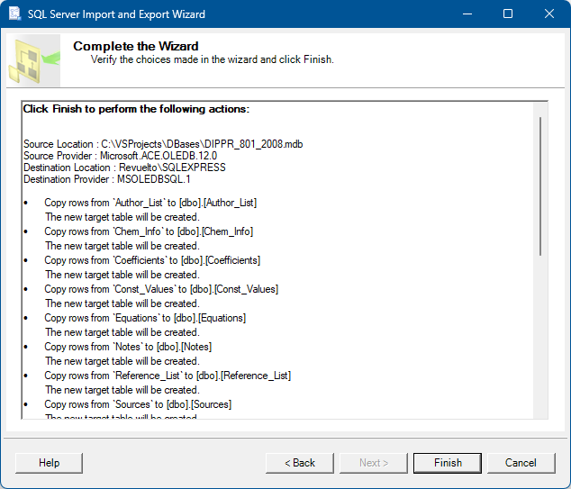Maximize the wizard window
571x489 pixels.
(x=508, y=14)
